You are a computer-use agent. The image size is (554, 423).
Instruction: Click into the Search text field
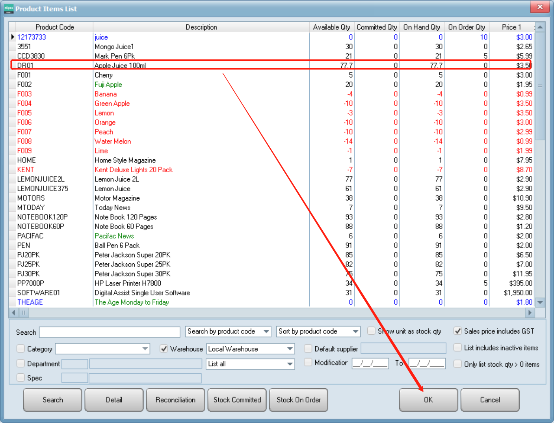[110, 332]
